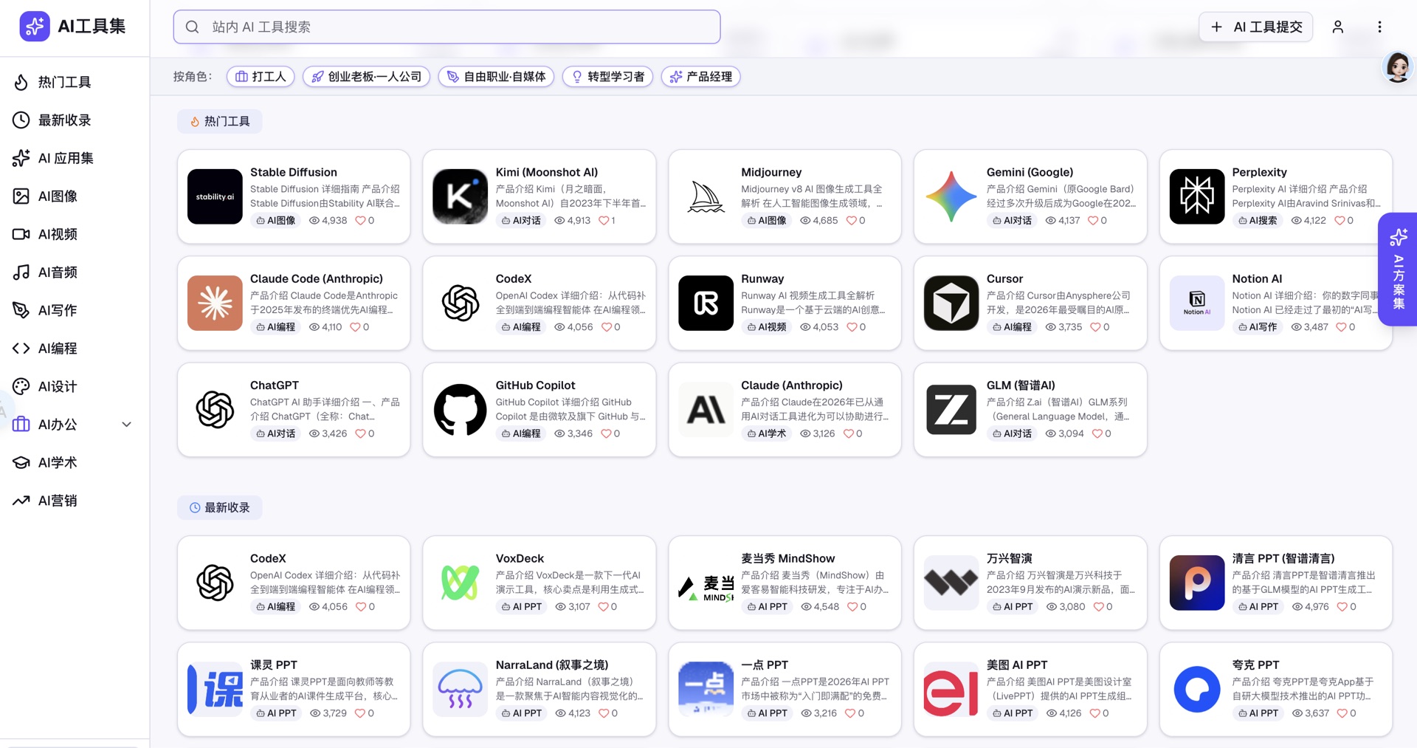Select AI编程 category in sidebar
Screen dimensions: 1417x748
point(74,349)
